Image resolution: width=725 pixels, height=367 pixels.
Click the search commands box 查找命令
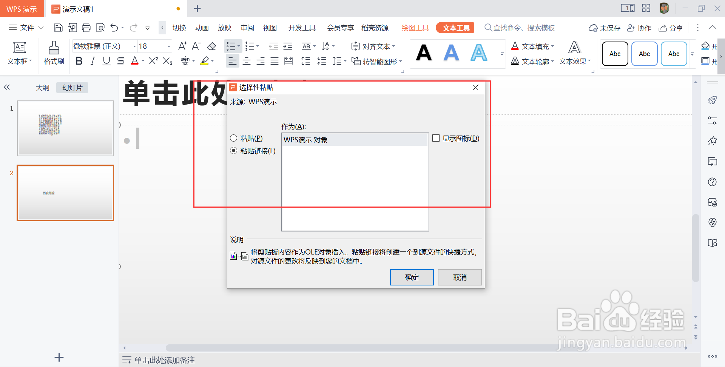point(520,28)
